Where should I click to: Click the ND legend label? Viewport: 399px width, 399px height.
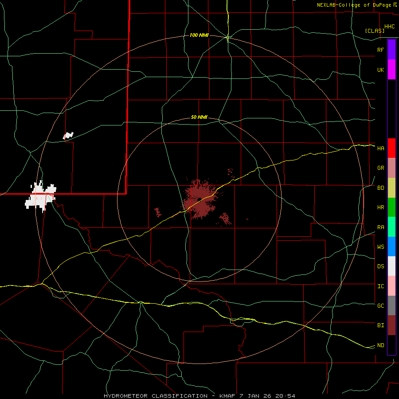pos(380,345)
